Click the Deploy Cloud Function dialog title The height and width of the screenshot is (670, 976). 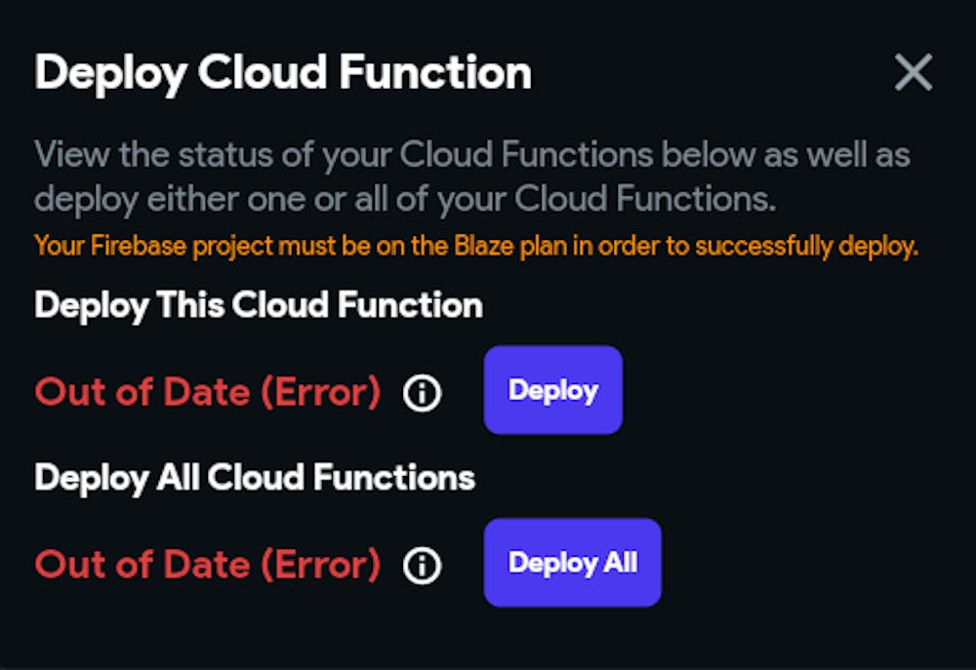pyautogui.click(x=283, y=73)
